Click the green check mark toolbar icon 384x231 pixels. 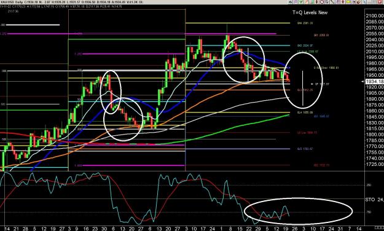point(300,2)
